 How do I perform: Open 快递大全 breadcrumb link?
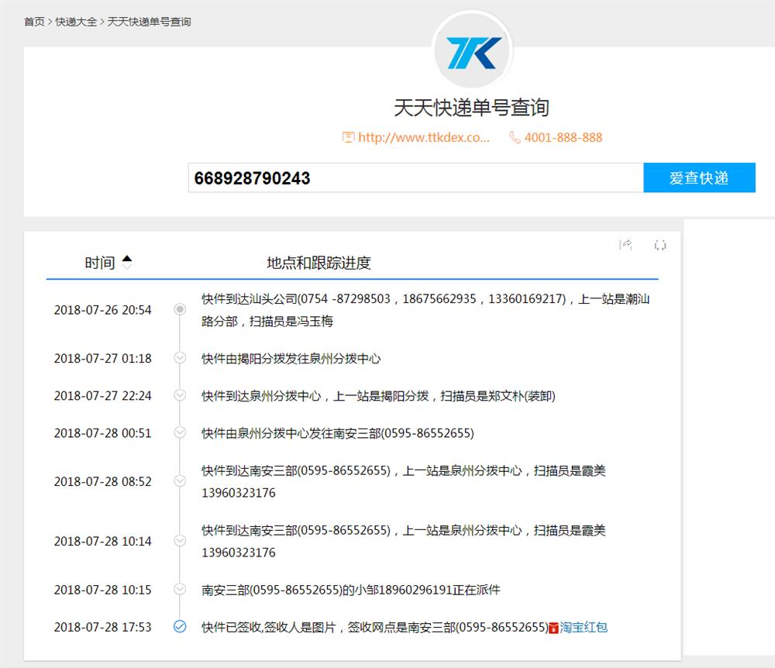click(x=76, y=22)
